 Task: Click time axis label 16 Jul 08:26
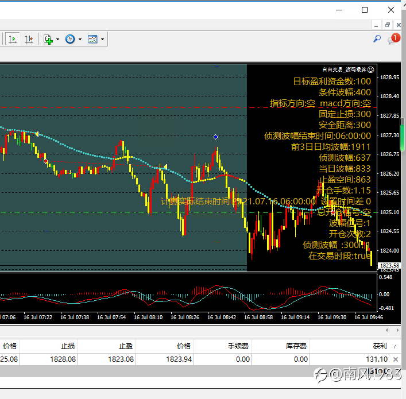point(185,317)
